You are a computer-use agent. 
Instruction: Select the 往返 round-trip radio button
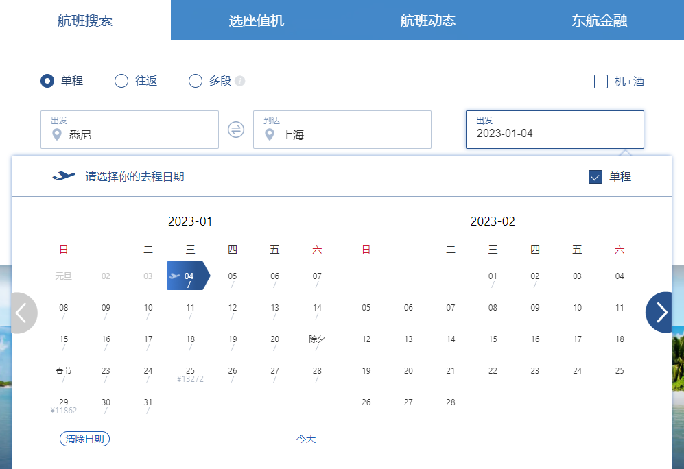(121, 81)
